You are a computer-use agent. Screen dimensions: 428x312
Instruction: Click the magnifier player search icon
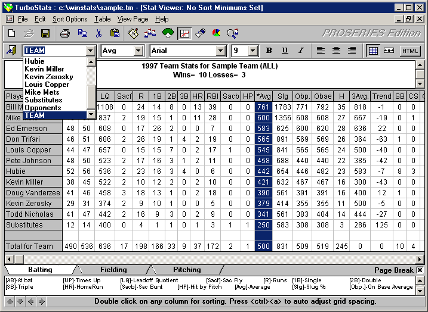click(x=232, y=33)
